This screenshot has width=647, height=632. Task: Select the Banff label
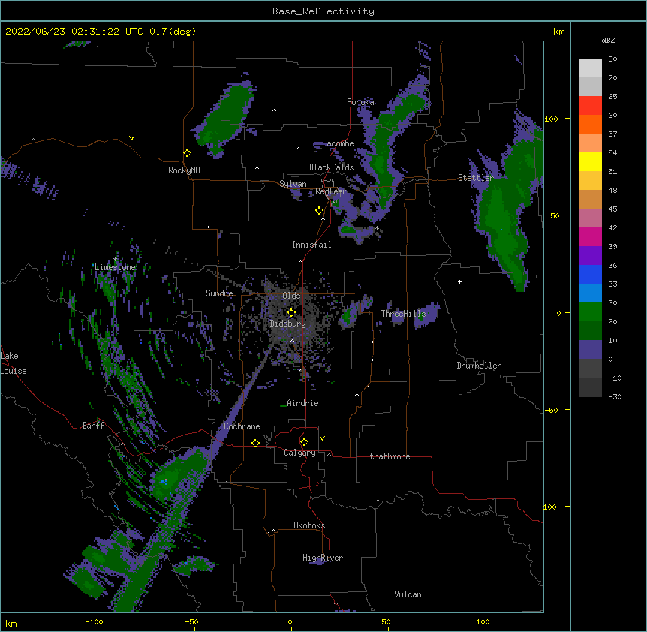[x=93, y=426]
